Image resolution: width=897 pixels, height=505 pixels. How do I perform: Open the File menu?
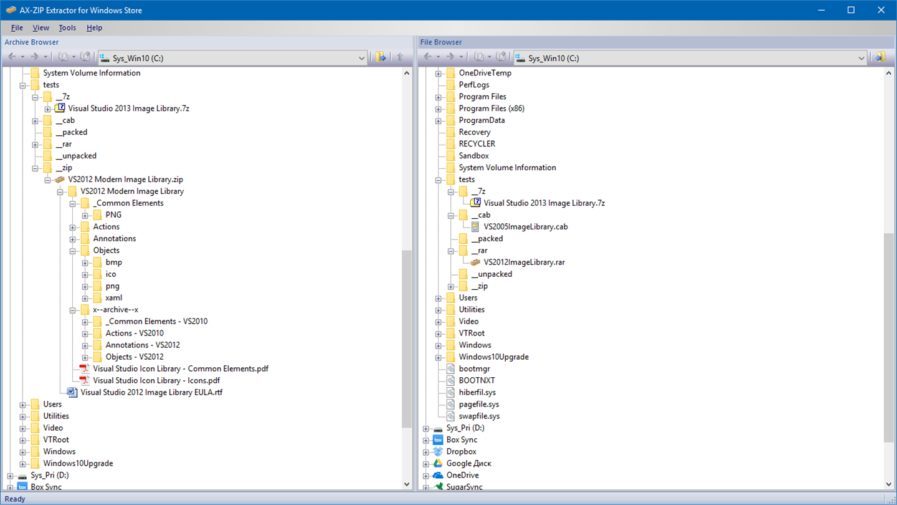click(x=17, y=27)
